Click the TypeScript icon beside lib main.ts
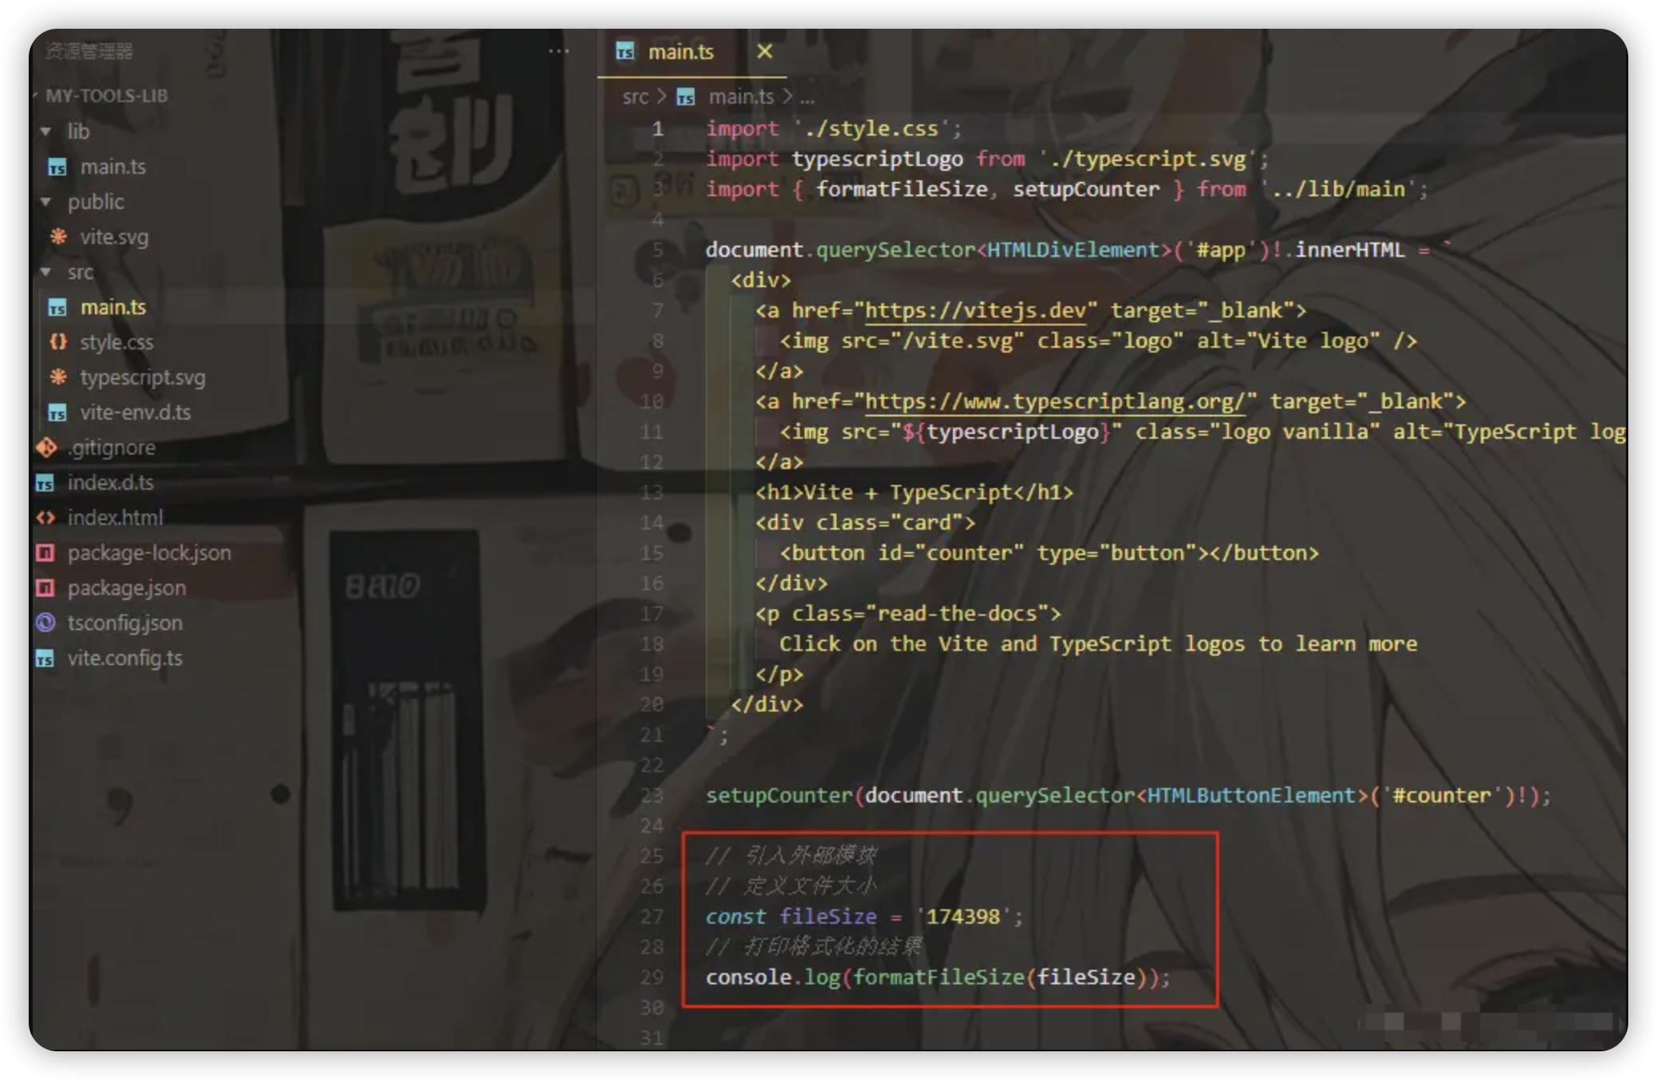This screenshot has width=1657, height=1080. [x=57, y=168]
